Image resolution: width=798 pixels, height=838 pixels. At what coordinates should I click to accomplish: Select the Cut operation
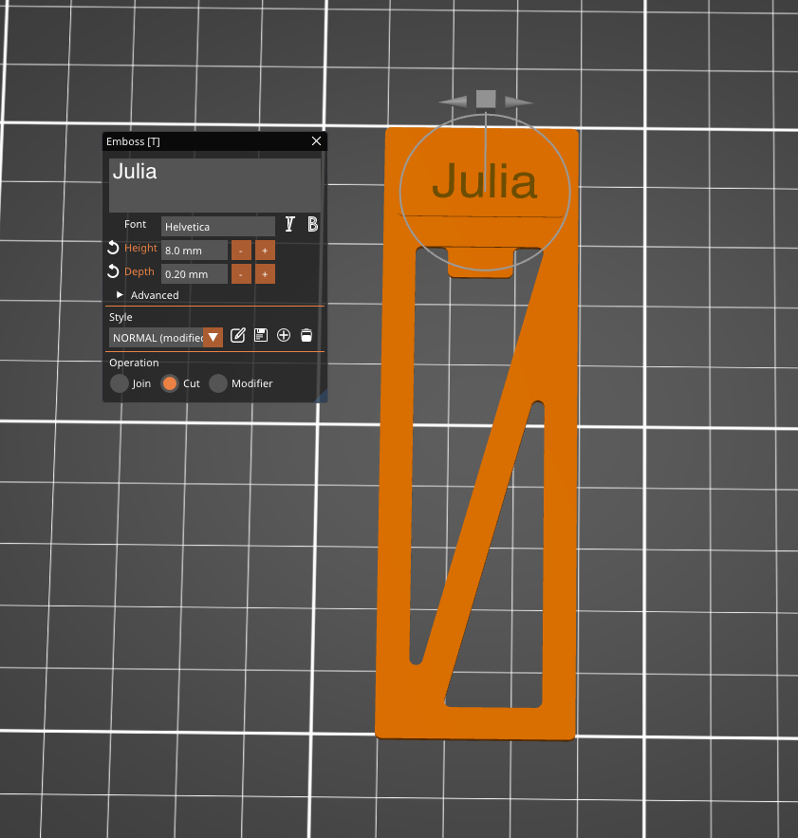pyautogui.click(x=170, y=383)
